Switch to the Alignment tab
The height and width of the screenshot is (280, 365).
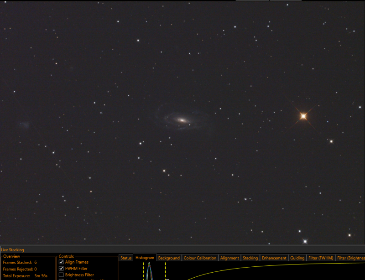[229, 258]
